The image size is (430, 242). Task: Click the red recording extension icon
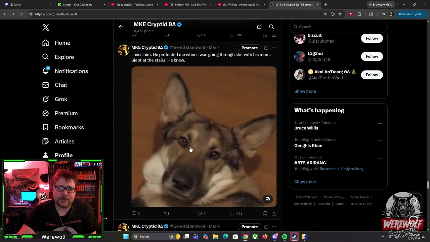coord(351,14)
